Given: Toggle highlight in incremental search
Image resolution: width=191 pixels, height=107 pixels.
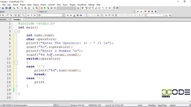Looking at the screenshot, I should point(74,15).
